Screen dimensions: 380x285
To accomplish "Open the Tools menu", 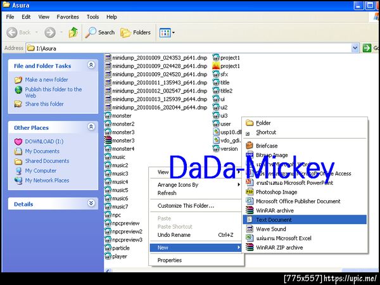I will (92, 17).
